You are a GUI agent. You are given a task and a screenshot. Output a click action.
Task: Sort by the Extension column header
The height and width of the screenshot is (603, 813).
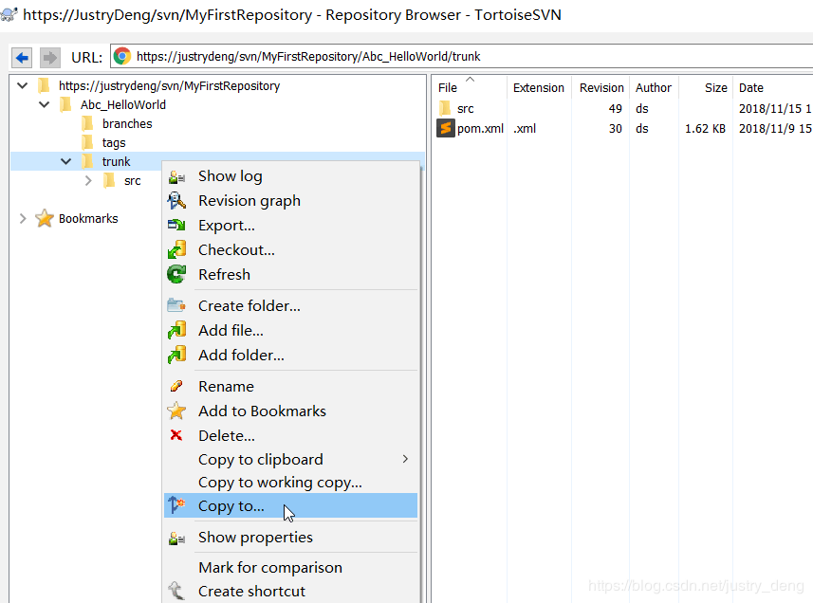[539, 87]
